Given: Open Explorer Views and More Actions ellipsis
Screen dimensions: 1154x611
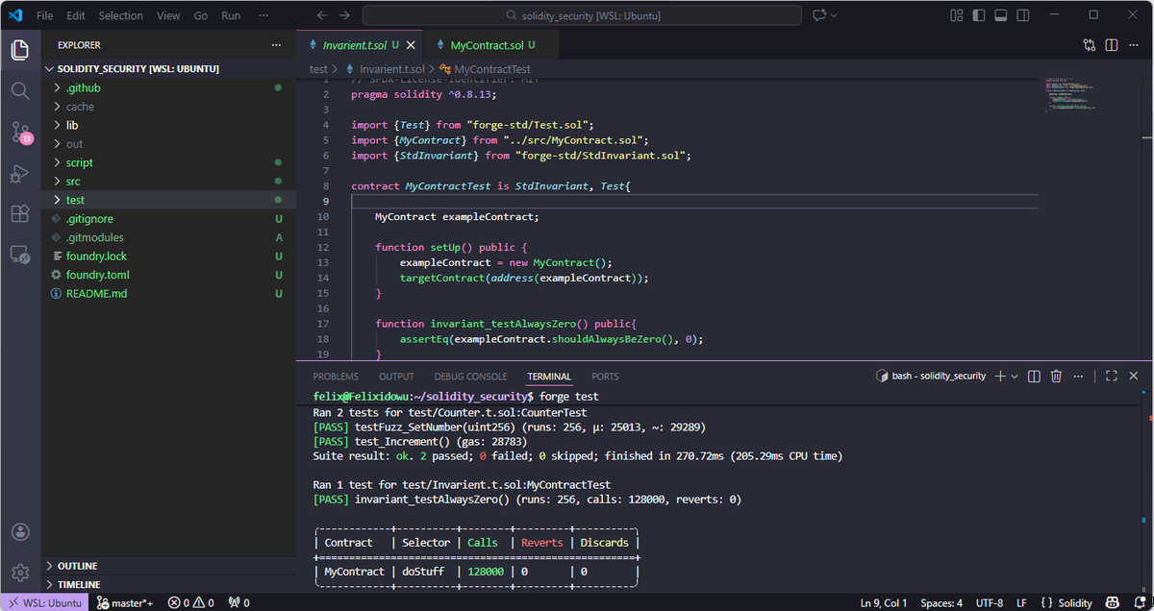Looking at the screenshot, I should (277, 45).
